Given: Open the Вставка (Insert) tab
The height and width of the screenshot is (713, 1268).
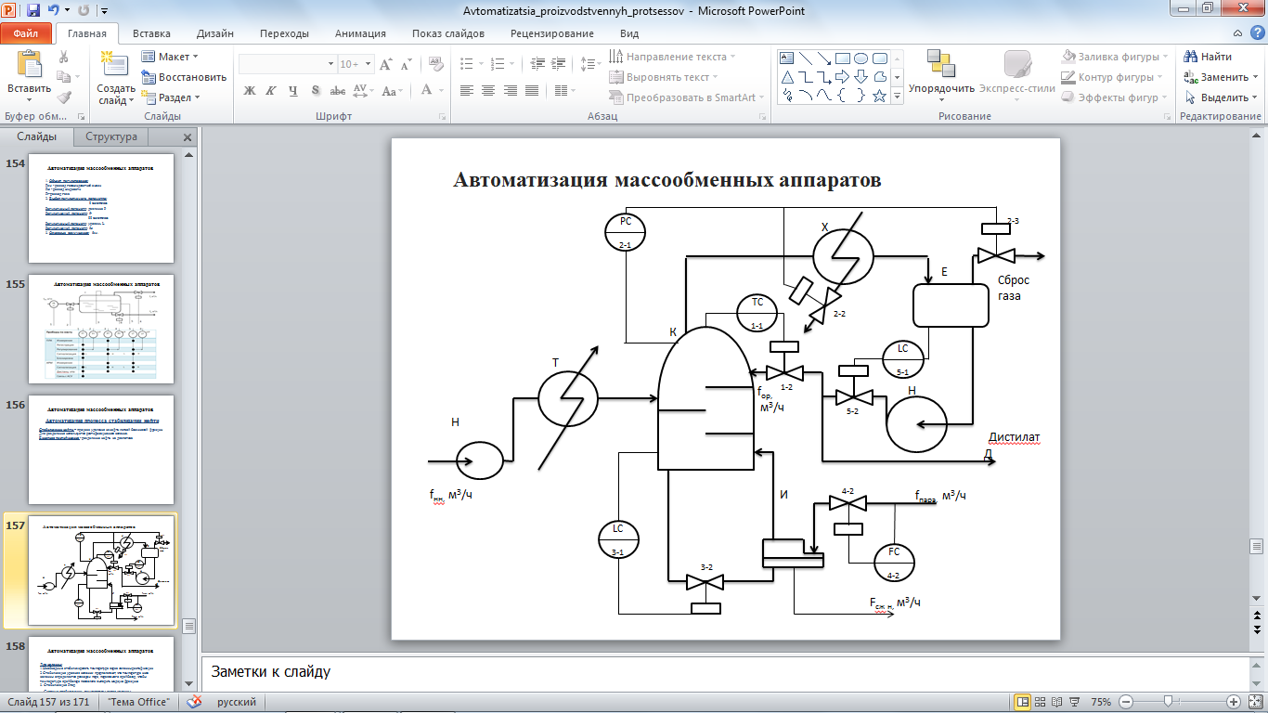Looking at the screenshot, I should [x=150, y=33].
